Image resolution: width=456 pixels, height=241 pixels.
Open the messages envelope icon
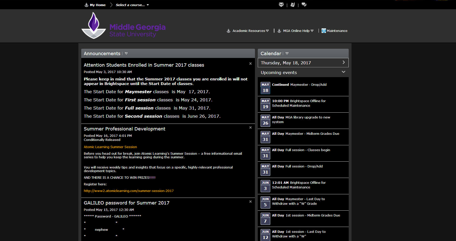[x=281, y=5]
